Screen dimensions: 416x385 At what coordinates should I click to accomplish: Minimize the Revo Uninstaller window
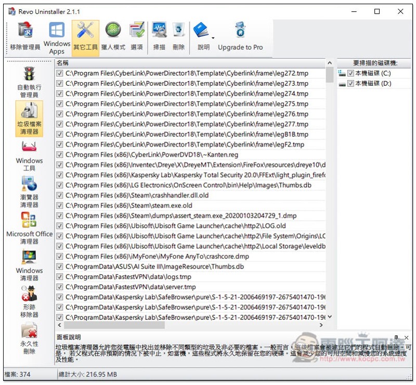coord(354,11)
